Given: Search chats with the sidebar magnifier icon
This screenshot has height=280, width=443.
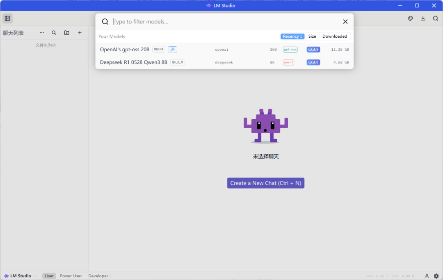Looking at the screenshot, I should [x=54, y=33].
